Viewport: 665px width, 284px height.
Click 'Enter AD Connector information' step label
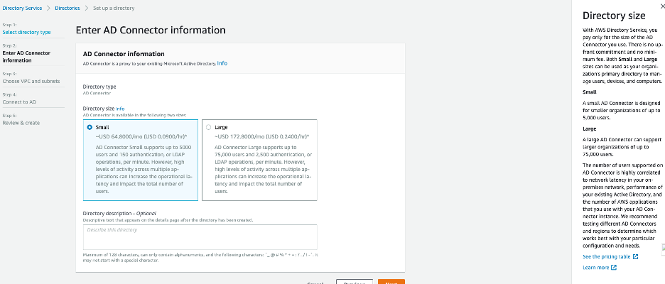click(x=26, y=56)
